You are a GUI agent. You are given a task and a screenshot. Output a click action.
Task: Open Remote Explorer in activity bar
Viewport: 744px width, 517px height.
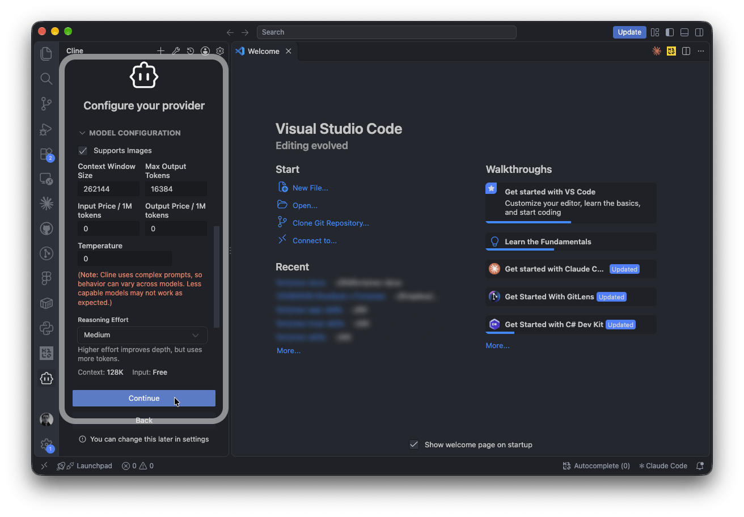(46, 179)
